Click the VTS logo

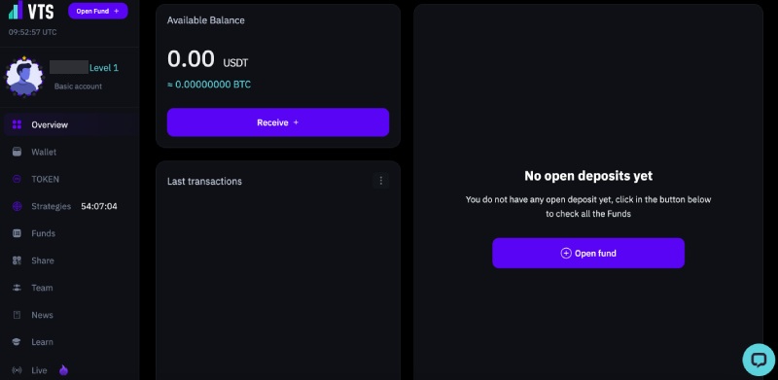click(31, 10)
